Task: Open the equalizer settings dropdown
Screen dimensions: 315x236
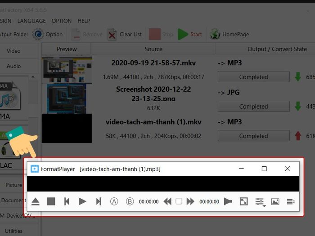Action: tap(260, 202)
